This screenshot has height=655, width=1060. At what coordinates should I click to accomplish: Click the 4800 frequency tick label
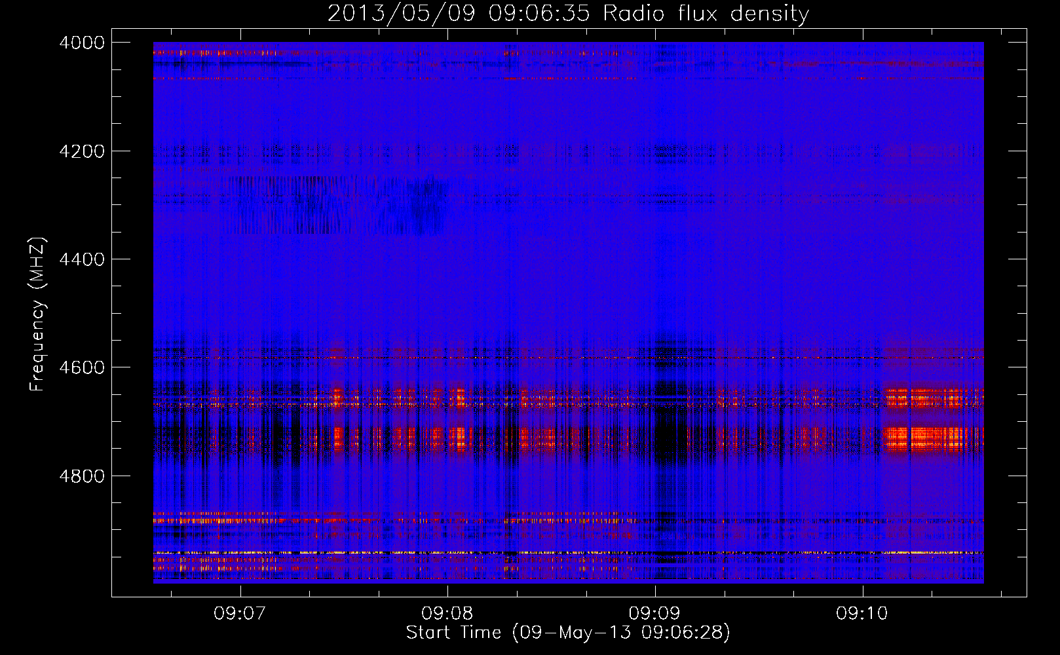pyautogui.click(x=82, y=476)
